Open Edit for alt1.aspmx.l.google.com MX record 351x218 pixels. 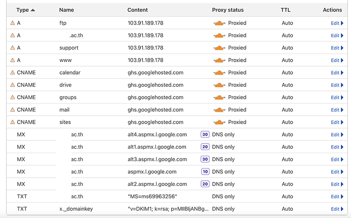click(x=337, y=147)
